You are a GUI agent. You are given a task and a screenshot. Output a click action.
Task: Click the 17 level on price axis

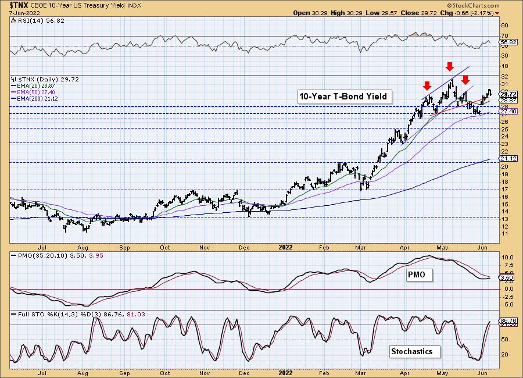[504, 190]
